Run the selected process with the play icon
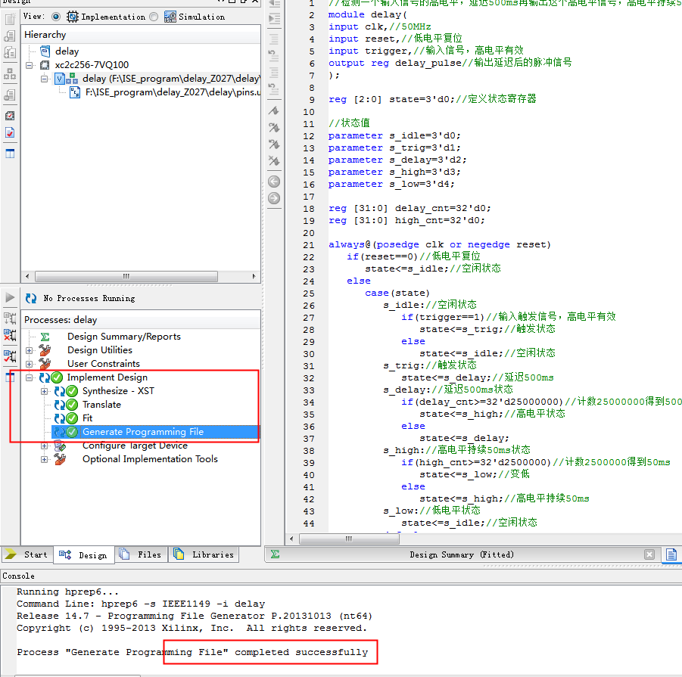 pyautogui.click(x=8, y=297)
